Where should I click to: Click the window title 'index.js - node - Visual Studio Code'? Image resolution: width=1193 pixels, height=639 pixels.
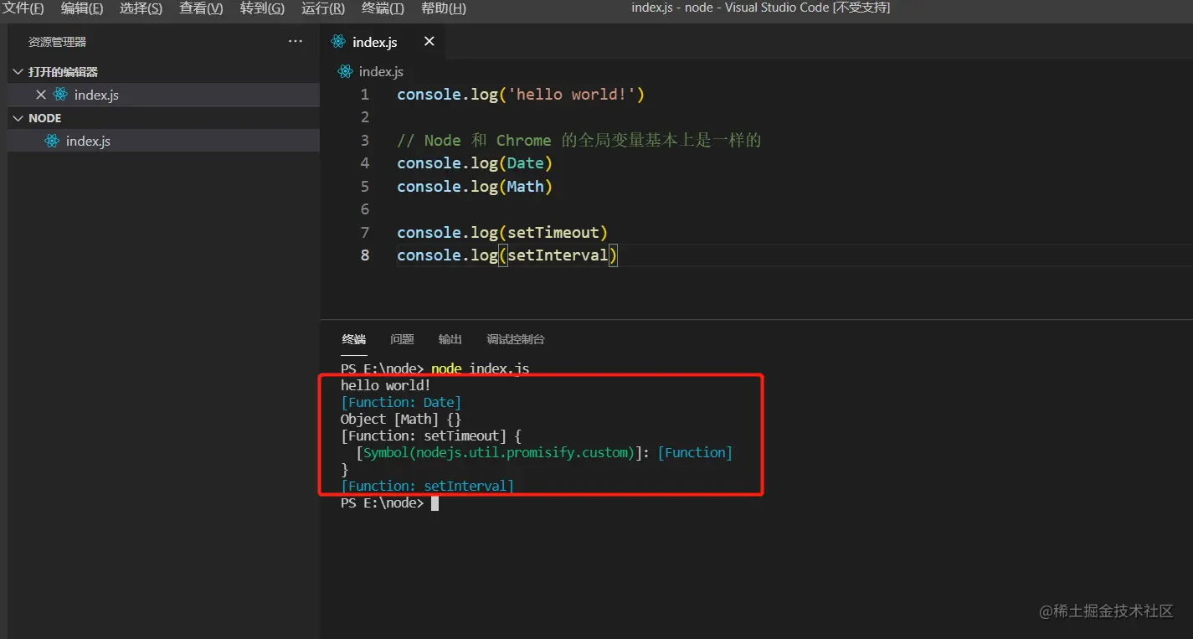760,8
